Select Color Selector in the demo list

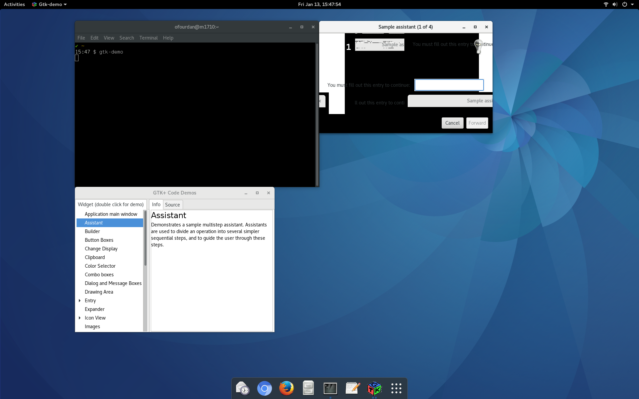click(x=100, y=266)
